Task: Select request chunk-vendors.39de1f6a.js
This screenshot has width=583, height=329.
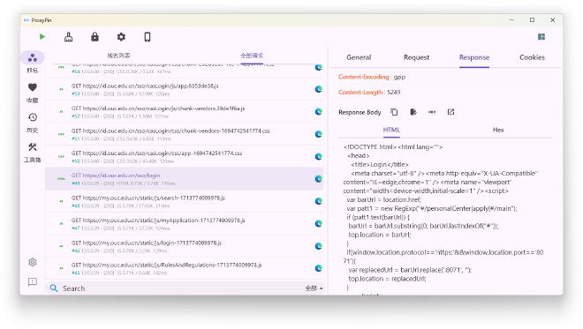Action: point(185,111)
